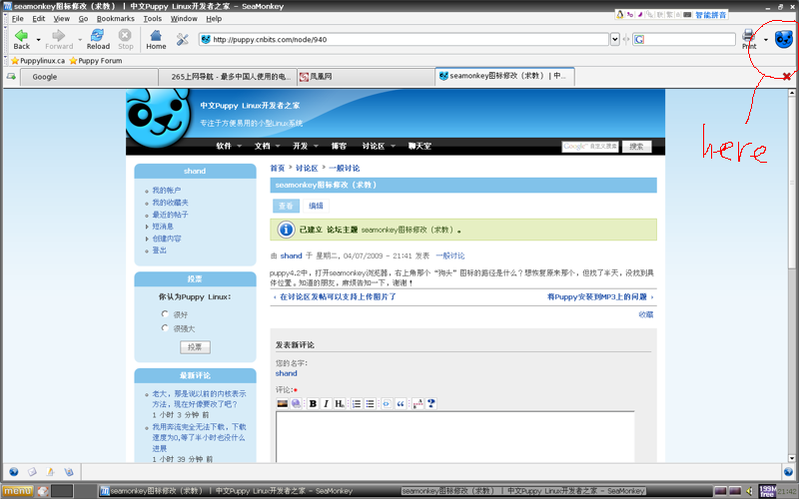Click the volume speaker icon in system tray

point(749,491)
